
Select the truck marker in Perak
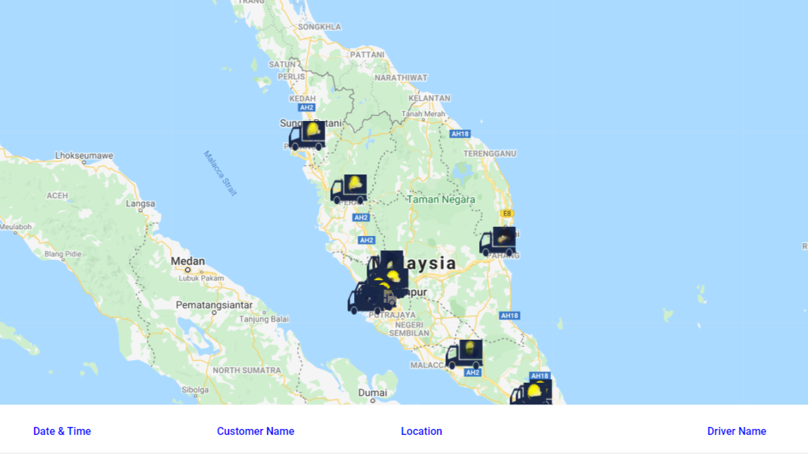point(349,190)
